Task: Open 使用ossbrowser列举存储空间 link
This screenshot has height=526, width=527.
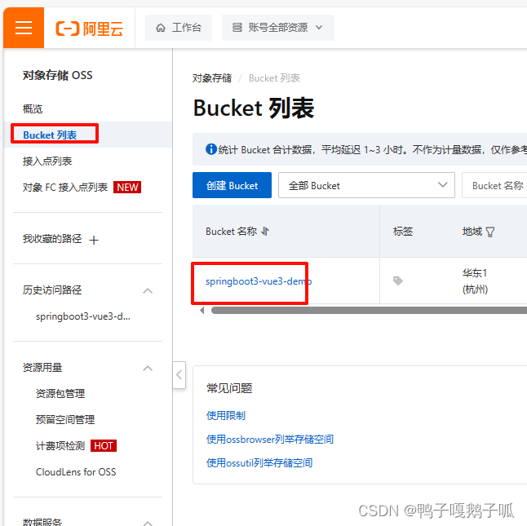Action: tap(270, 439)
